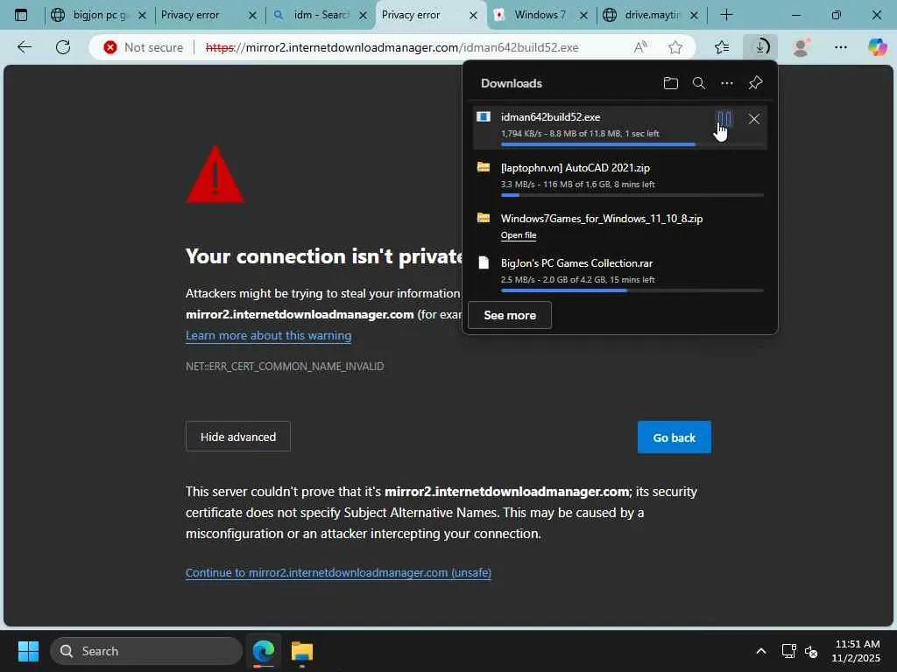The image size is (897, 672).
Task: Click the Not secure label
Action: pyautogui.click(x=153, y=47)
